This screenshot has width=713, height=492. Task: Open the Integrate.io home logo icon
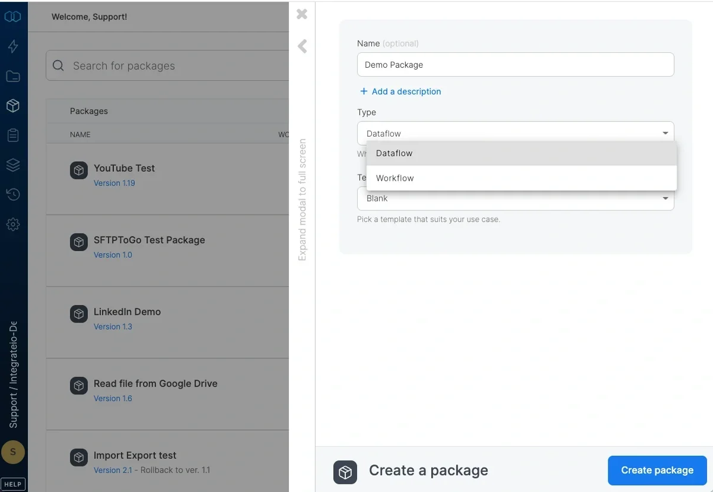(x=13, y=17)
